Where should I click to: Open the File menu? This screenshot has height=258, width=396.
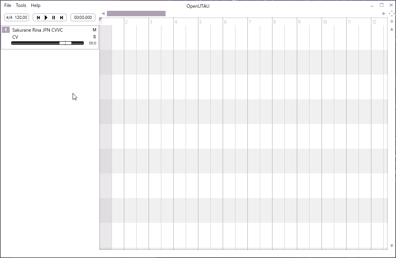point(8,5)
